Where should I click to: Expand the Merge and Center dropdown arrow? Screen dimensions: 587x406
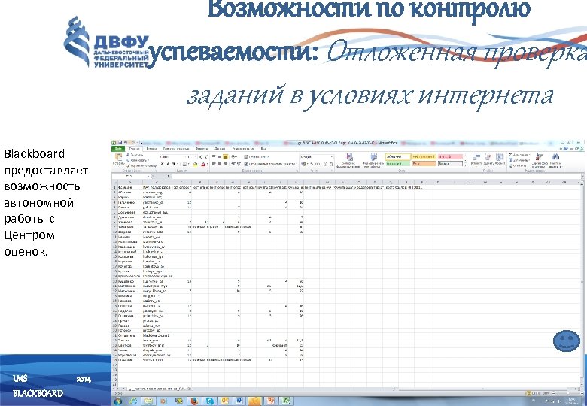point(297,164)
